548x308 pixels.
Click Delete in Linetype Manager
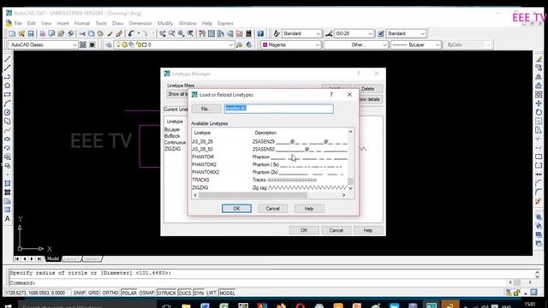pyautogui.click(x=367, y=89)
